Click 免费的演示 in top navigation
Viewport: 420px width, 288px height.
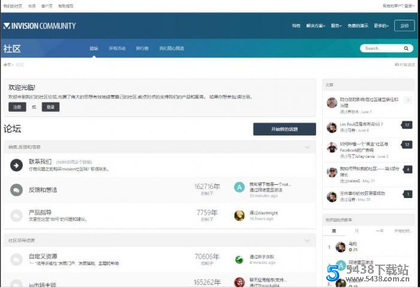coord(358,26)
